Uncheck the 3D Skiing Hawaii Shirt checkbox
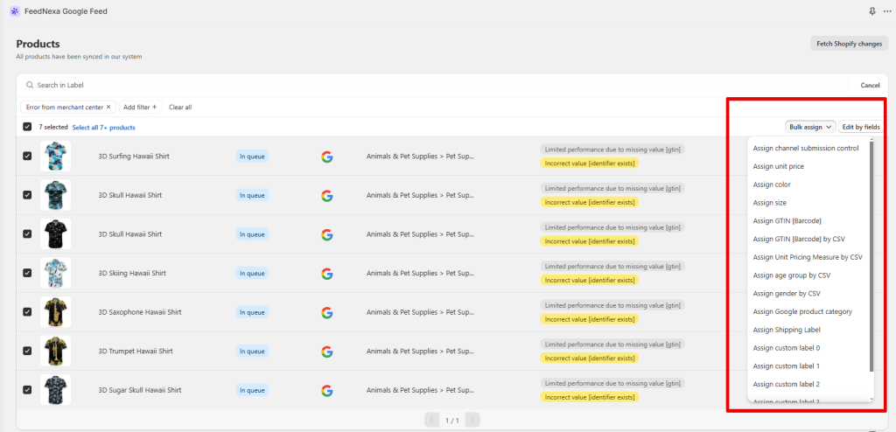Image resolution: width=896 pixels, height=432 pixels. pyautogui.click(x=27, y=273)
